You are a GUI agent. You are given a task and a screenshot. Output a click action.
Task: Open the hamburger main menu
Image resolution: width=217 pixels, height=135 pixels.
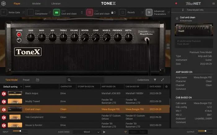(x=214, y=4)
